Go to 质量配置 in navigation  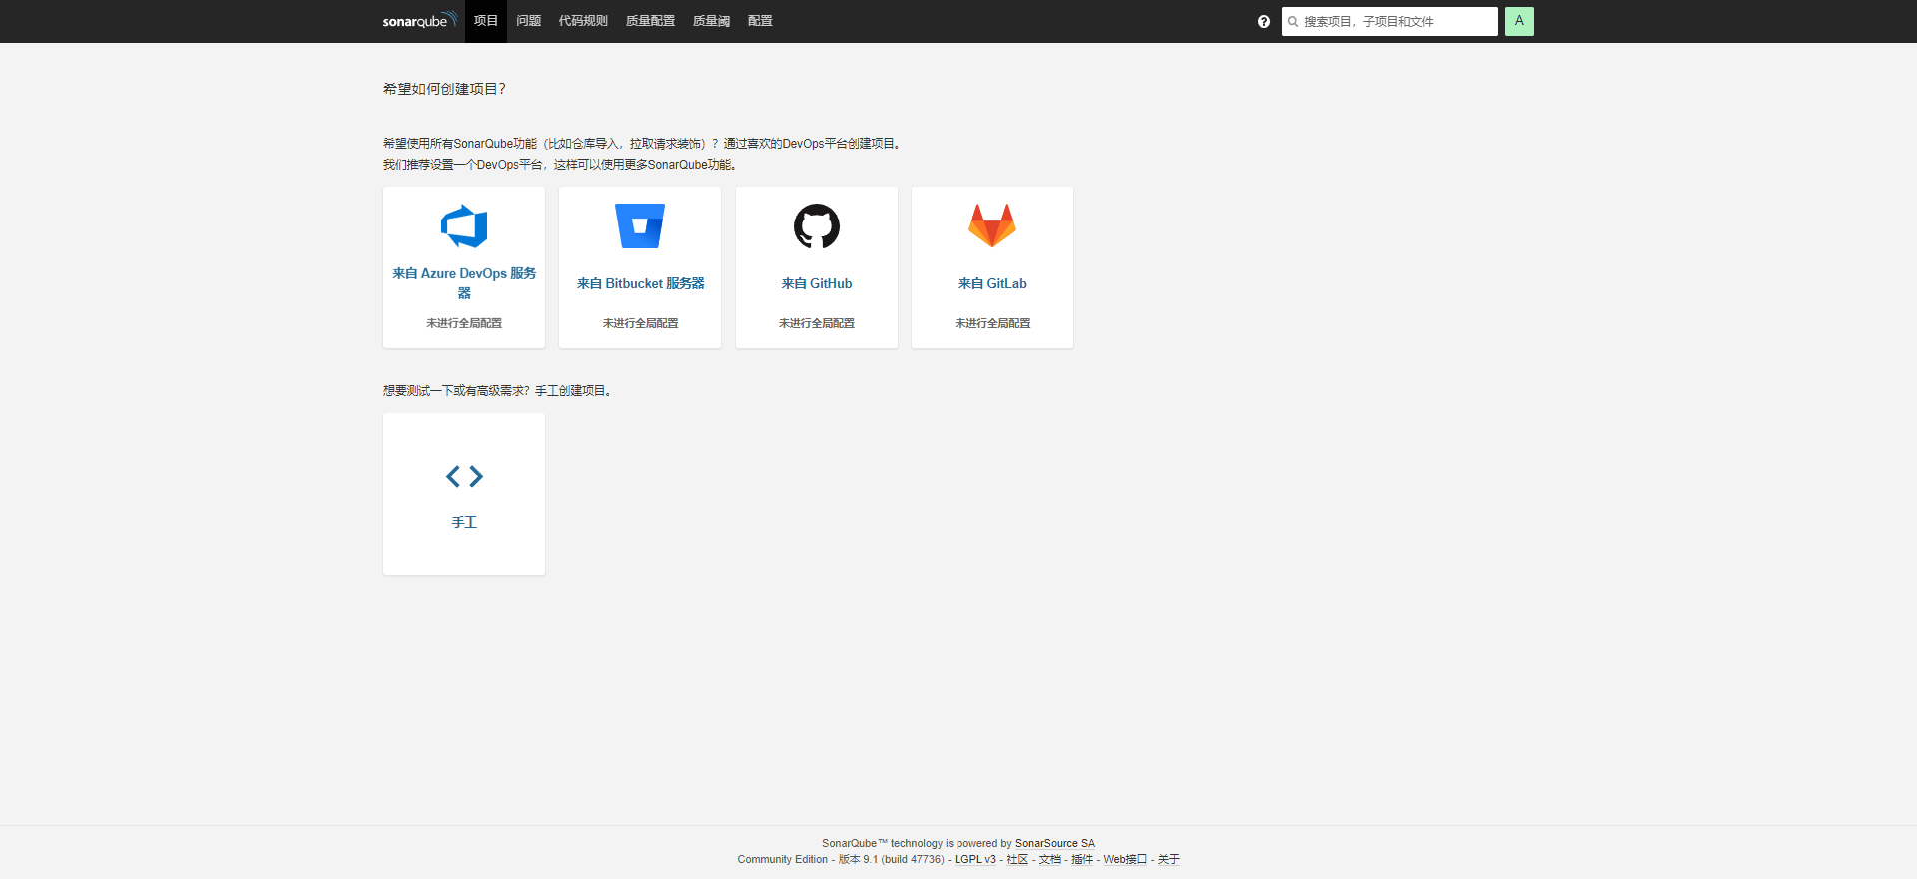tap(650, 21)
